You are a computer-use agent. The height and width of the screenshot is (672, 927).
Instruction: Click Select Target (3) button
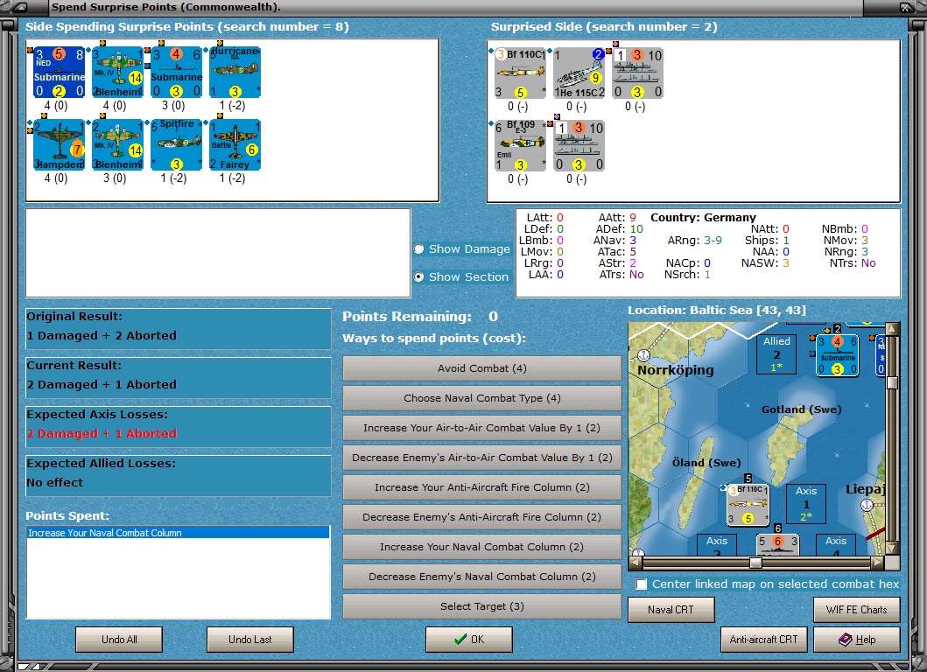coord(481,606)
